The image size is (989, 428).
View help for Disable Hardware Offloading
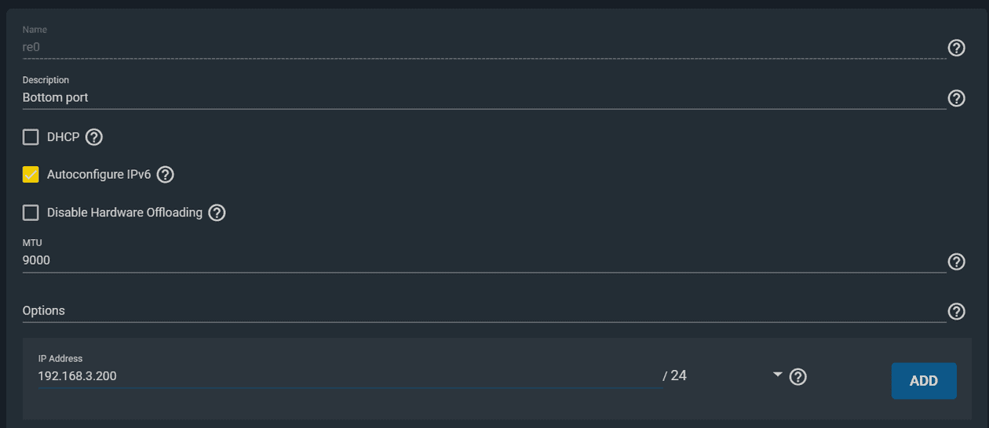(x=217, y=212)
